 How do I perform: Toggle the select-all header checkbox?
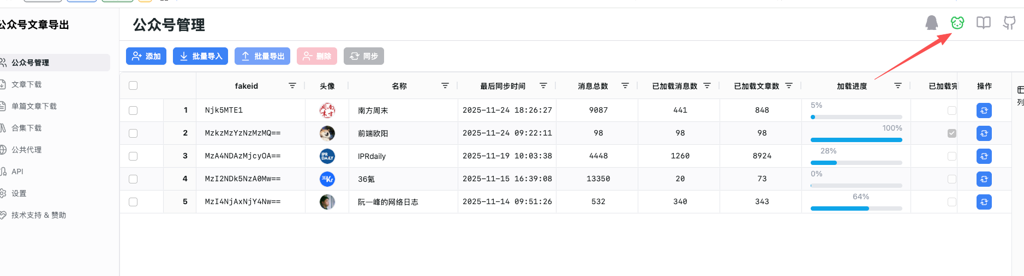pyautogui.click(x=133, y=85)
